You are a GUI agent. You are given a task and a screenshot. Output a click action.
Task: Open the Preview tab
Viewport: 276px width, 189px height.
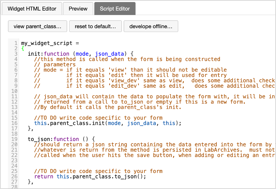click(78, 9)
